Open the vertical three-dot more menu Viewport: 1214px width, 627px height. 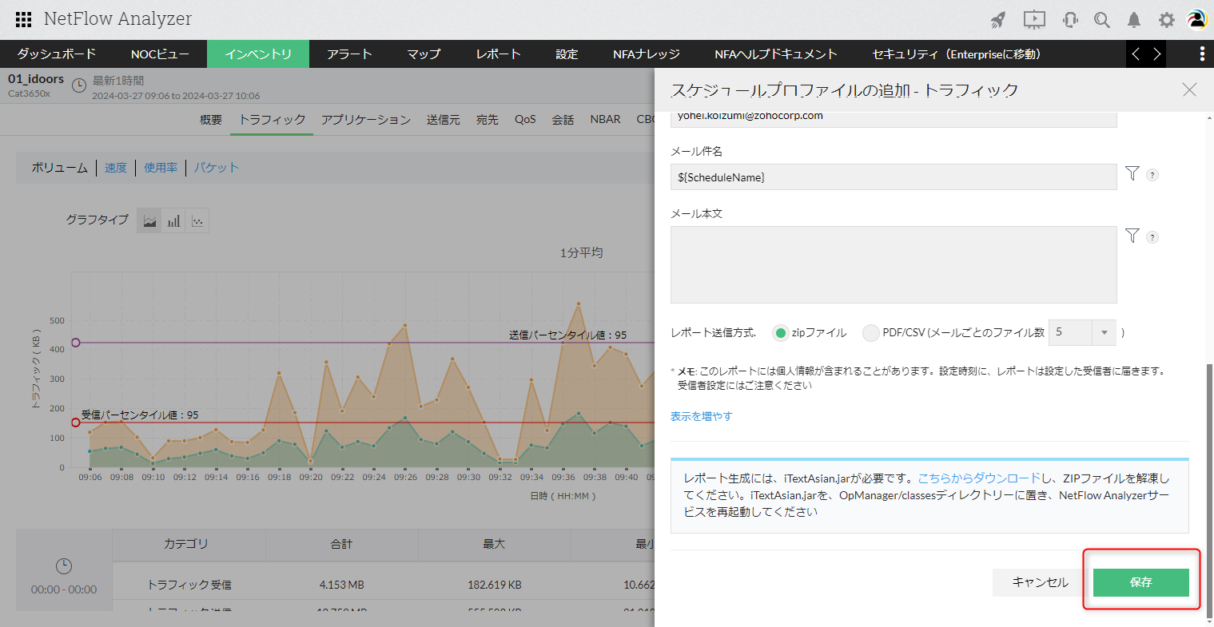click(x=1202, y=54)
